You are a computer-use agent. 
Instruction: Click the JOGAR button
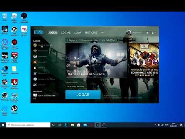(x=83, y=95)
